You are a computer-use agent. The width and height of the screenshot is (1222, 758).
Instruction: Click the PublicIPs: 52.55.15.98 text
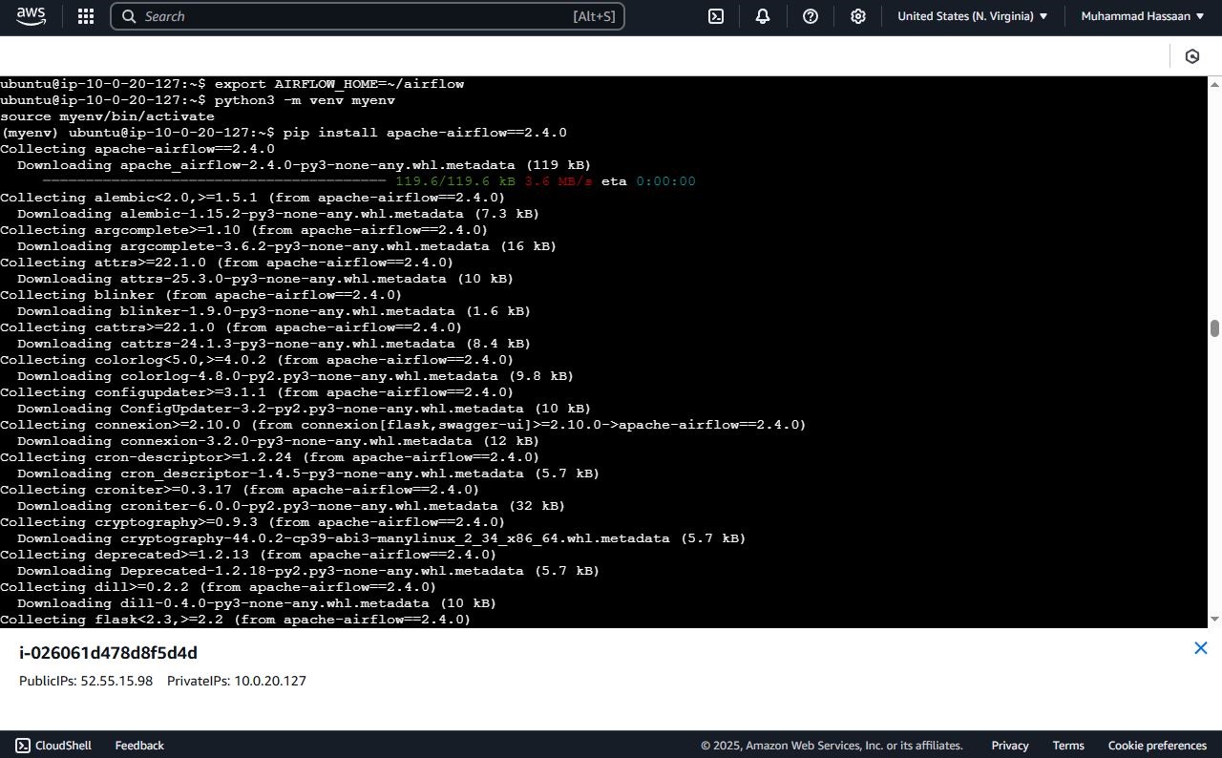coord(86,681)
